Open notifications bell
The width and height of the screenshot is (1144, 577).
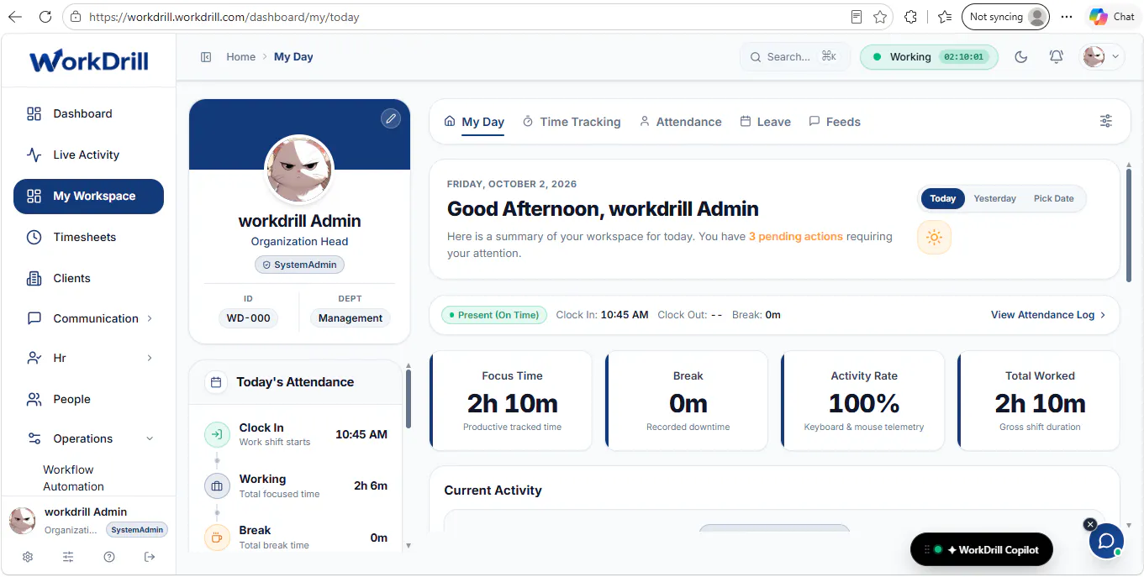[1057, 57]
